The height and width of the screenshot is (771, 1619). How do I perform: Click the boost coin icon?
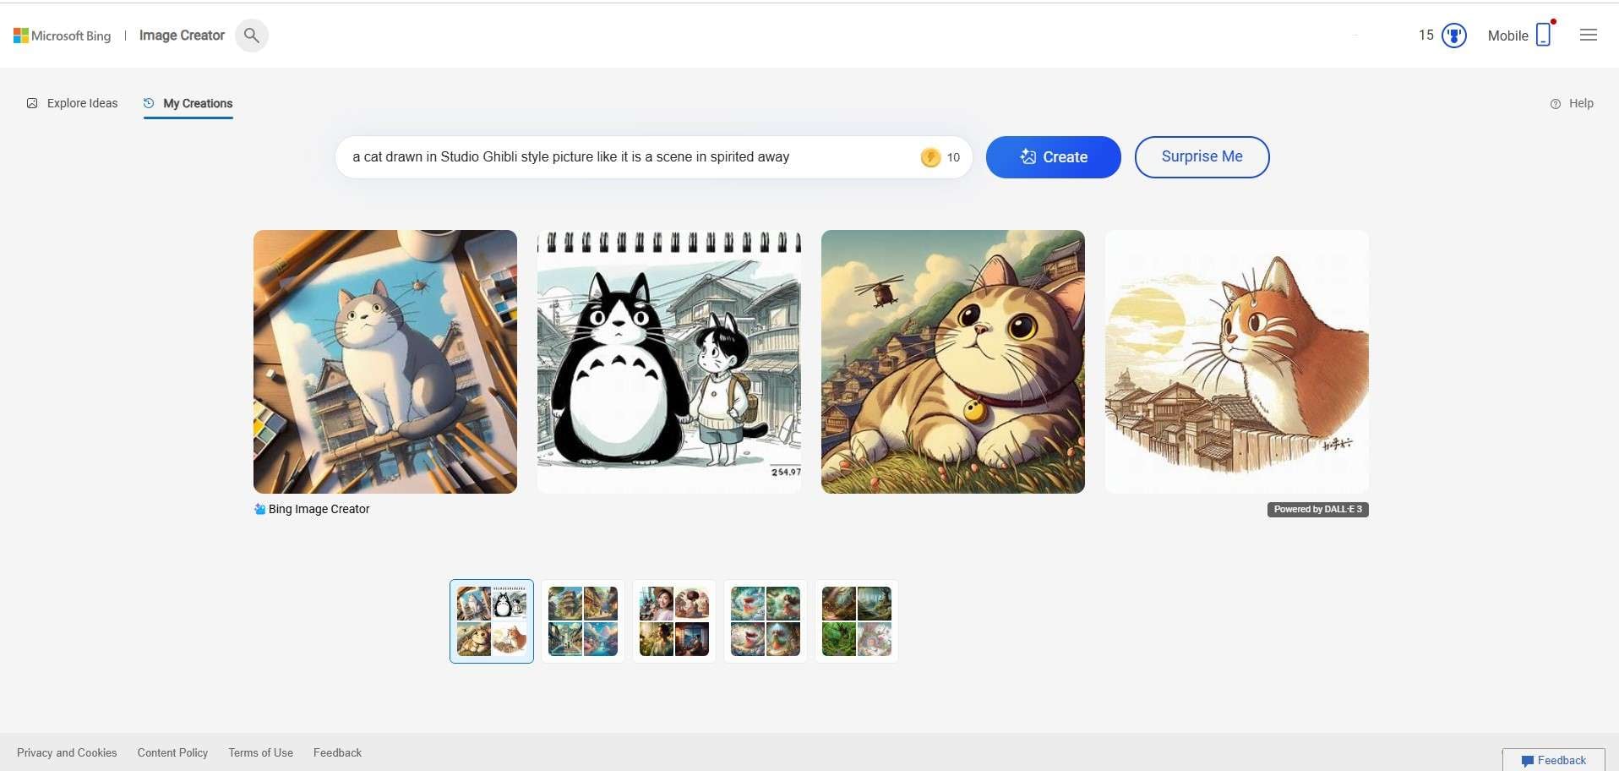(930, 157)
